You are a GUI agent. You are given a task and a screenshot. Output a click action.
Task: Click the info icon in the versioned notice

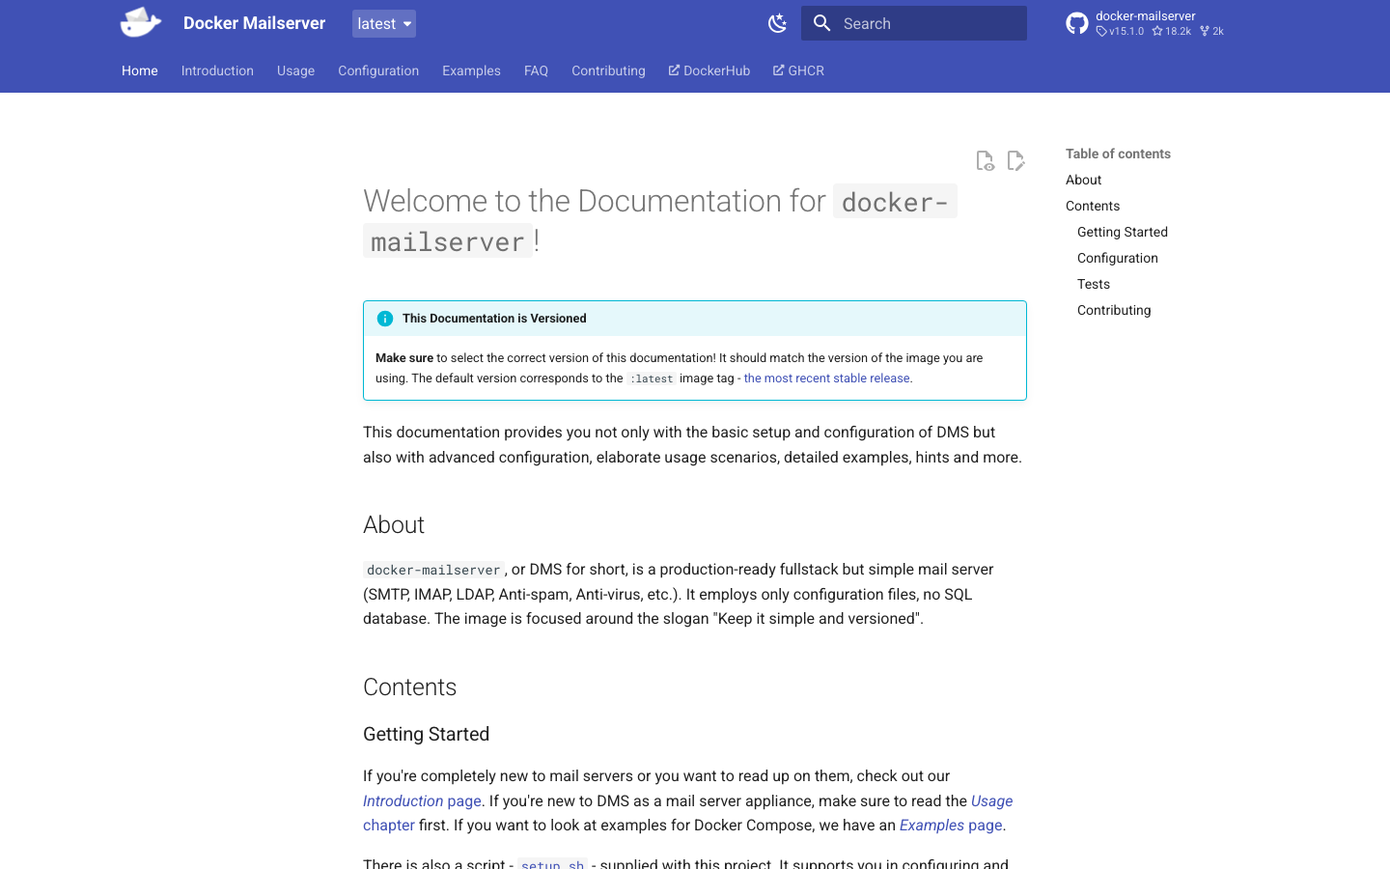[x=384, y=318]
